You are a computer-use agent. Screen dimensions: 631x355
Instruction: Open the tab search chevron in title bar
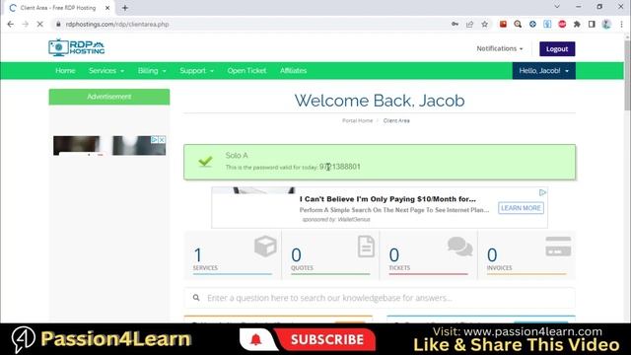(557, 7)
